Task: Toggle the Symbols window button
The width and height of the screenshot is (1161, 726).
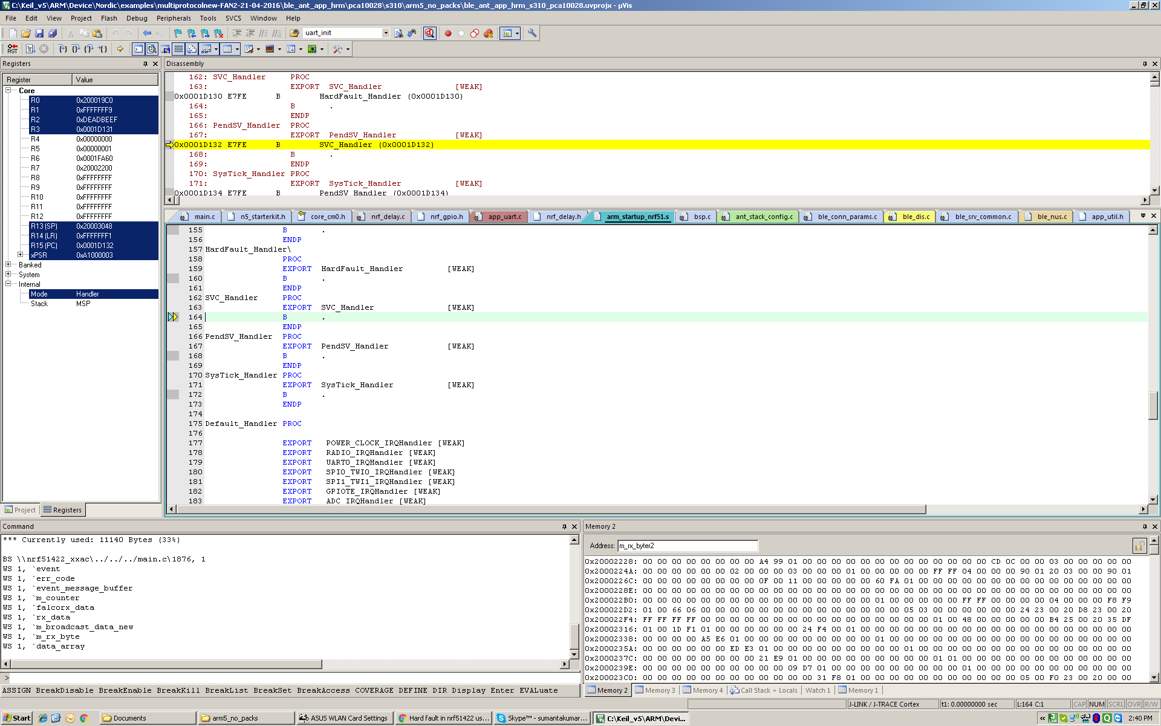Action: (165, 49)
